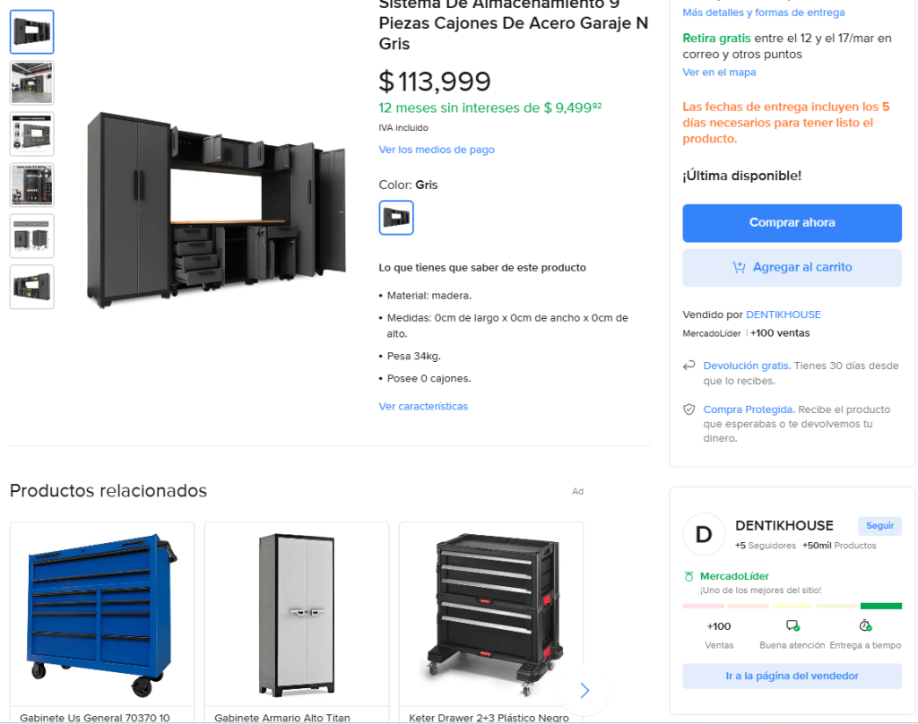Click the MercadoLíder medal icon
This screenshot has height=724, width=918.
(x=689, y=576)
